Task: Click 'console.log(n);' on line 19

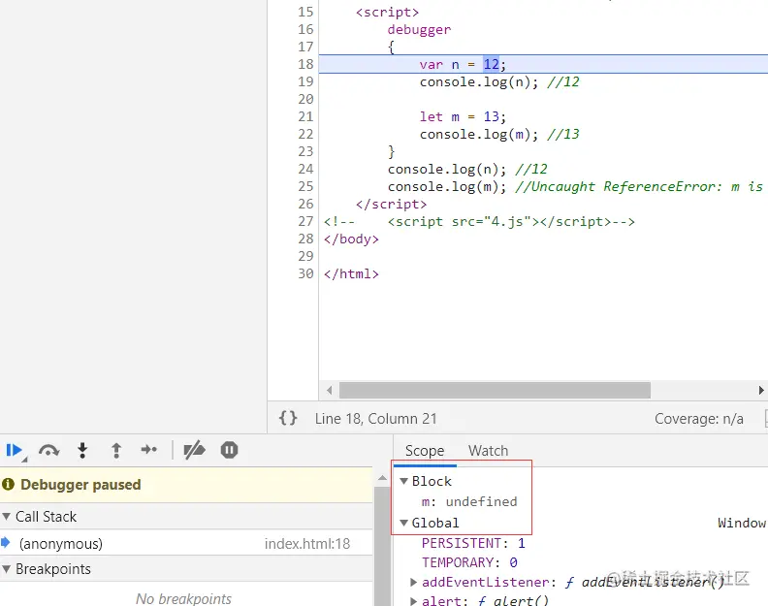Action: 478,81
